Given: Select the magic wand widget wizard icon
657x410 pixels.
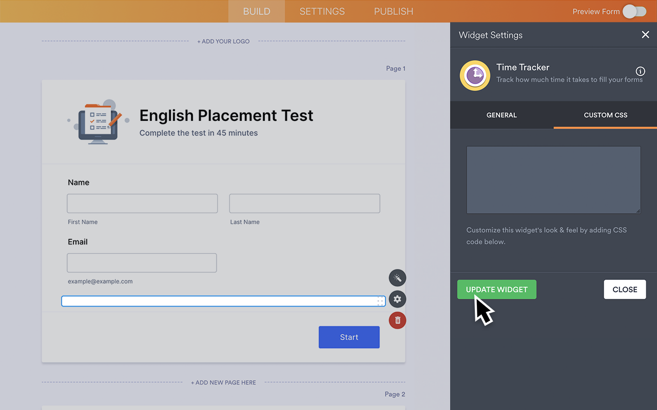Looking at the screenshot, I should pyautogui.click(x=397, y=278).
